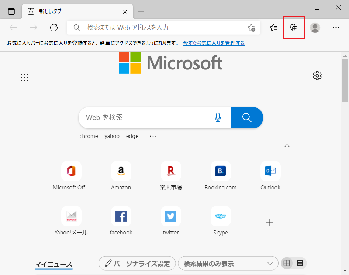The image size is (349, 275).
Task: Maximize the Edge window
Action: coord(317,7)
